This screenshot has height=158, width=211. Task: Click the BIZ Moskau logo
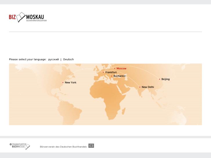click(28, 17)
